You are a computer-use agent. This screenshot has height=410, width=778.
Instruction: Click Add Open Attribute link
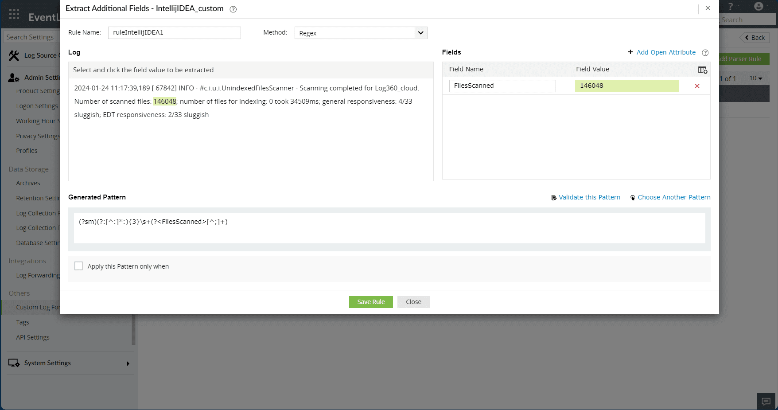(x=666, y=52)
